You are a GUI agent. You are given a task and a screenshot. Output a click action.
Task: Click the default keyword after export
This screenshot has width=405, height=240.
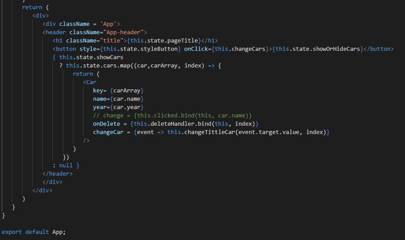coord(37,232)
